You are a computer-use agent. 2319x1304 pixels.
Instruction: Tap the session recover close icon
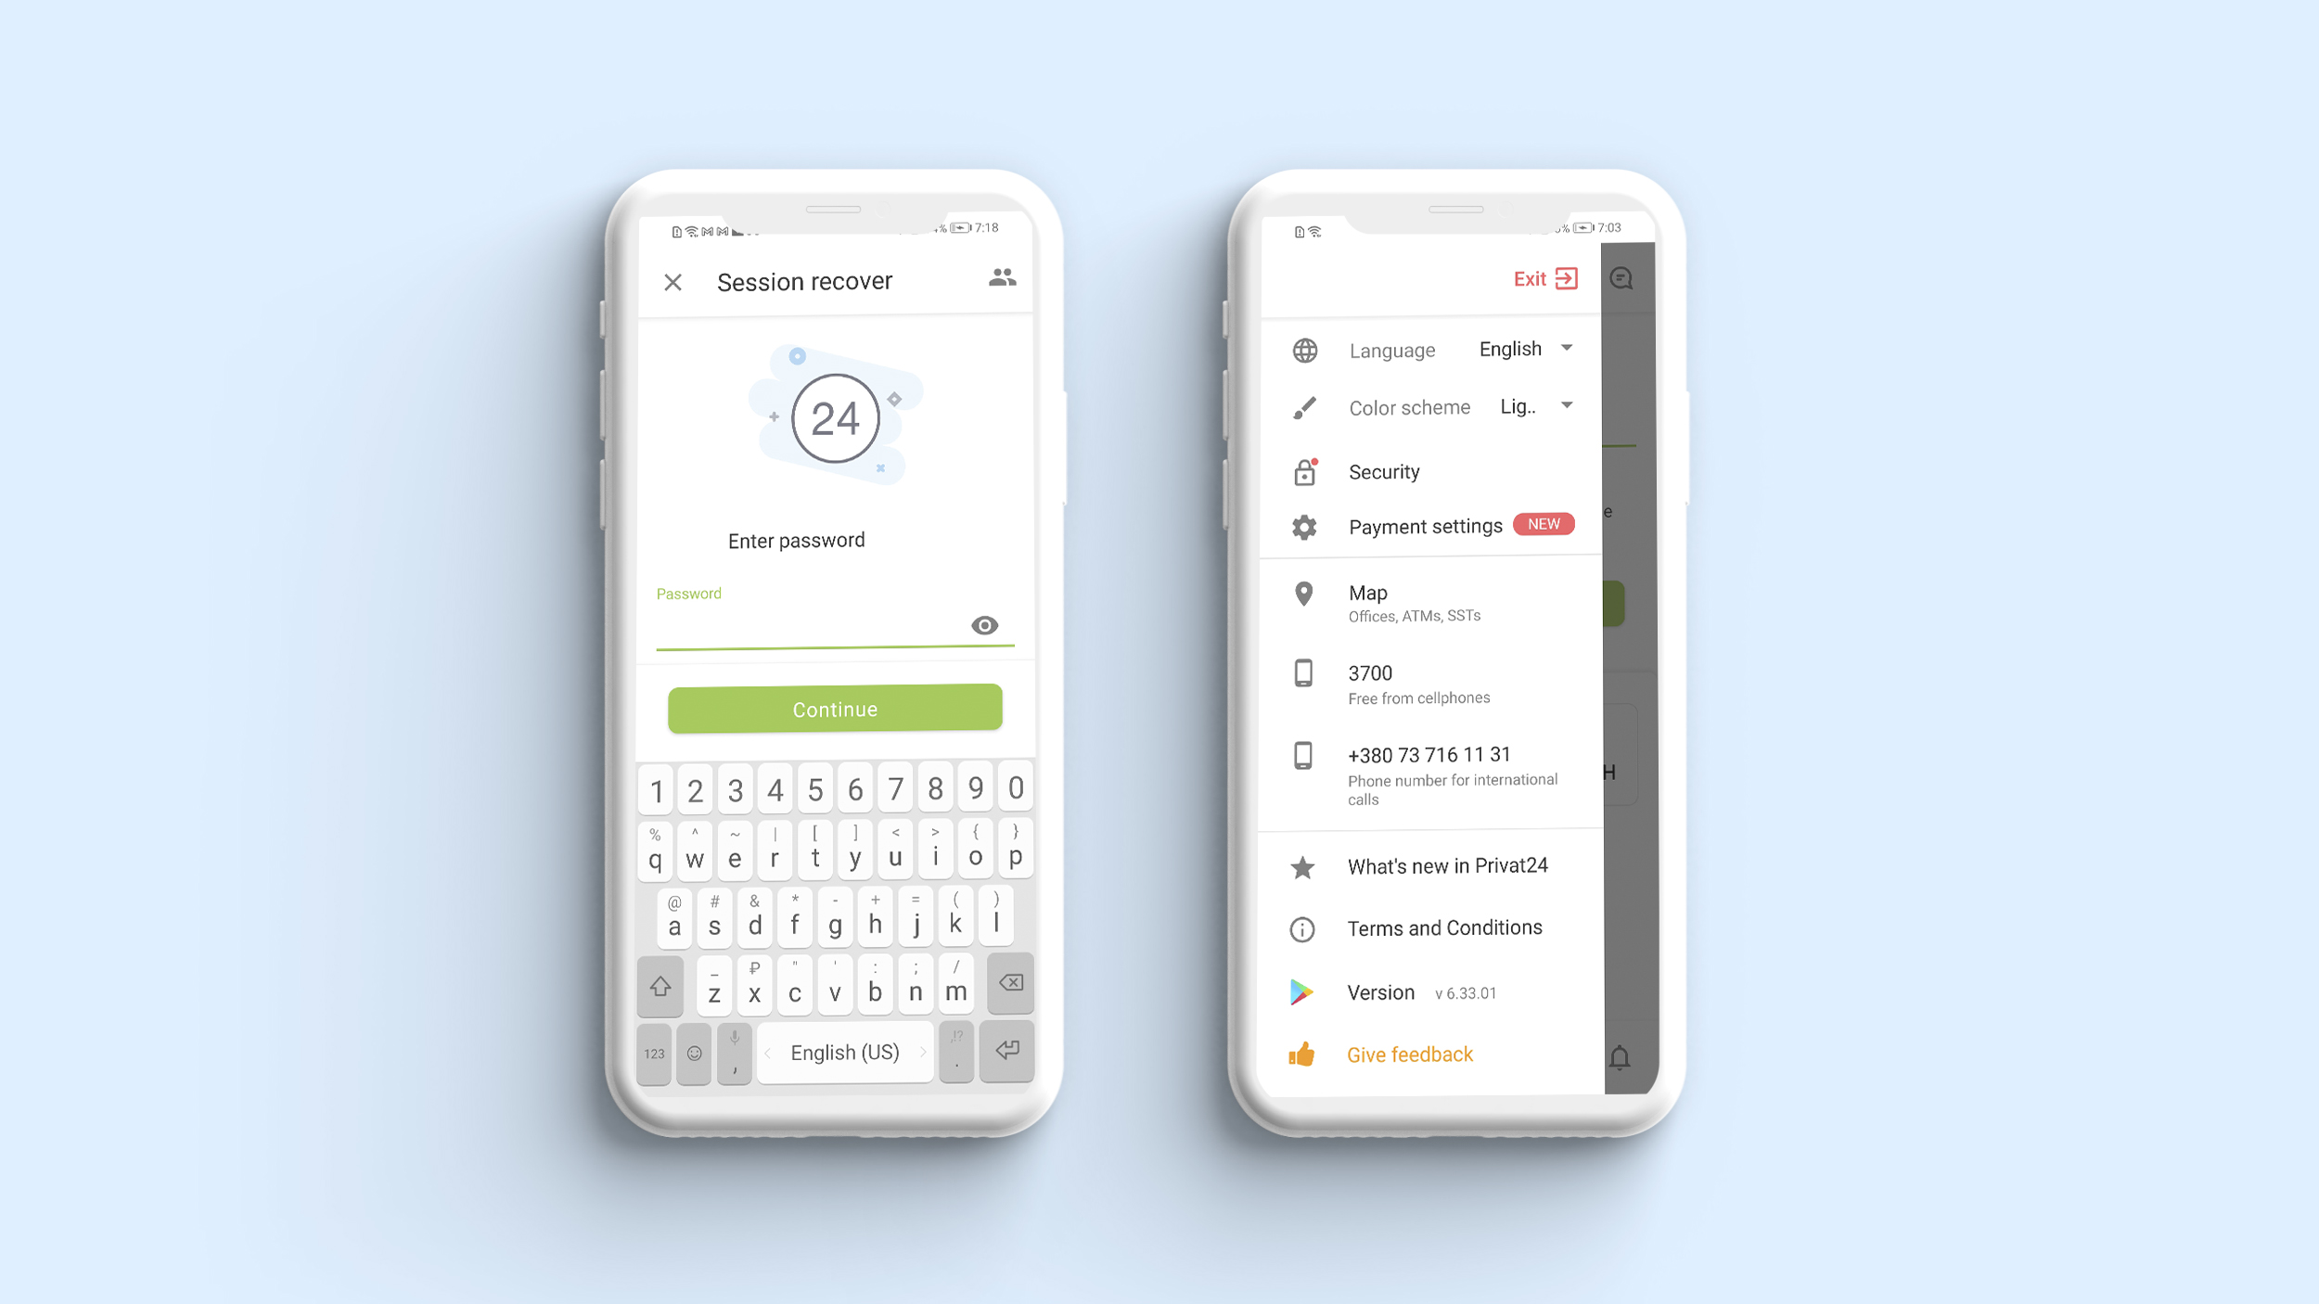673,280
